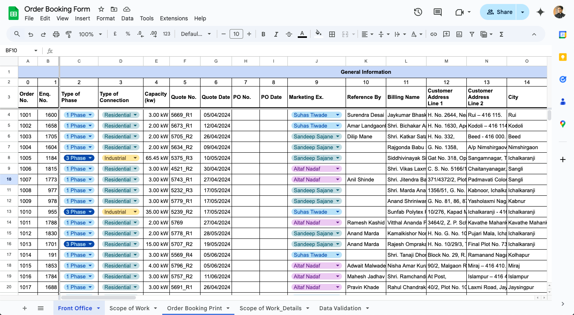Screen dimensions: 574x315
Task: Toggle italic formatting
Action: (276, 34)
